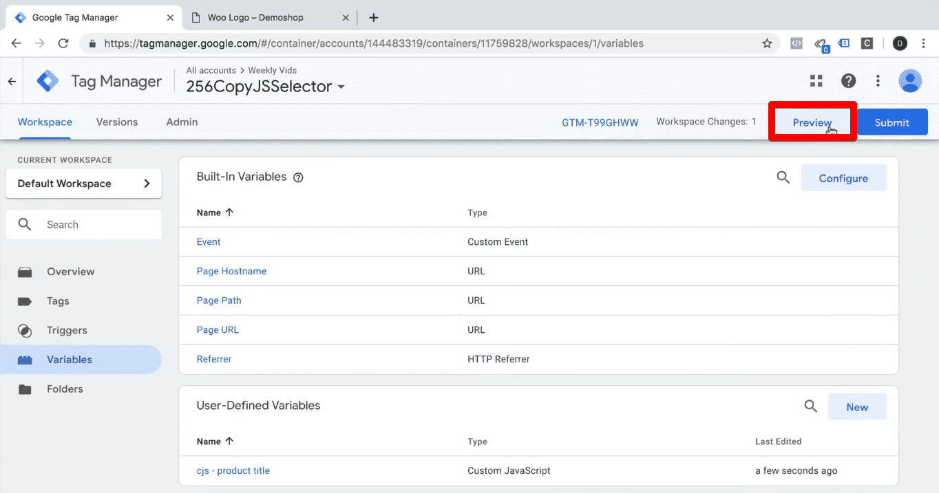Open Tag Manager's three-dot options menu
Image resolution: width=939 pixels, height=493 pixels.
point(878,80)
